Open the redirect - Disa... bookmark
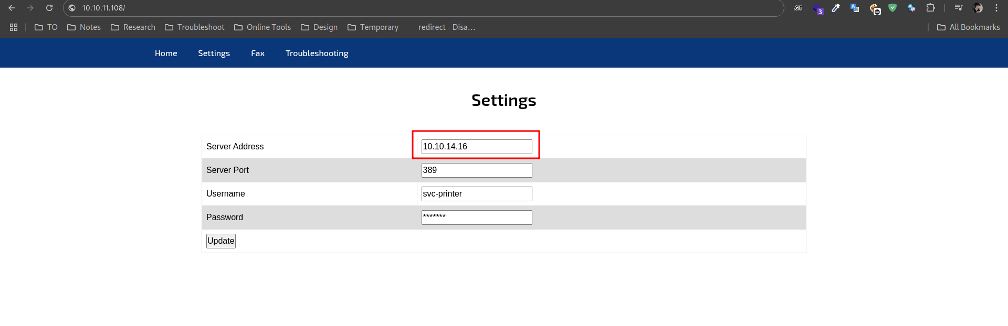1008x326 pixels. pos(446,27)
